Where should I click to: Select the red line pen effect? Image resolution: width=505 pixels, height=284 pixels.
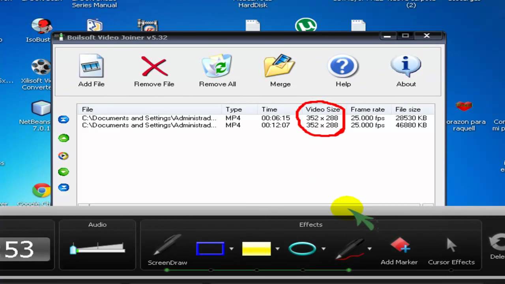click(x=350, y=248)
